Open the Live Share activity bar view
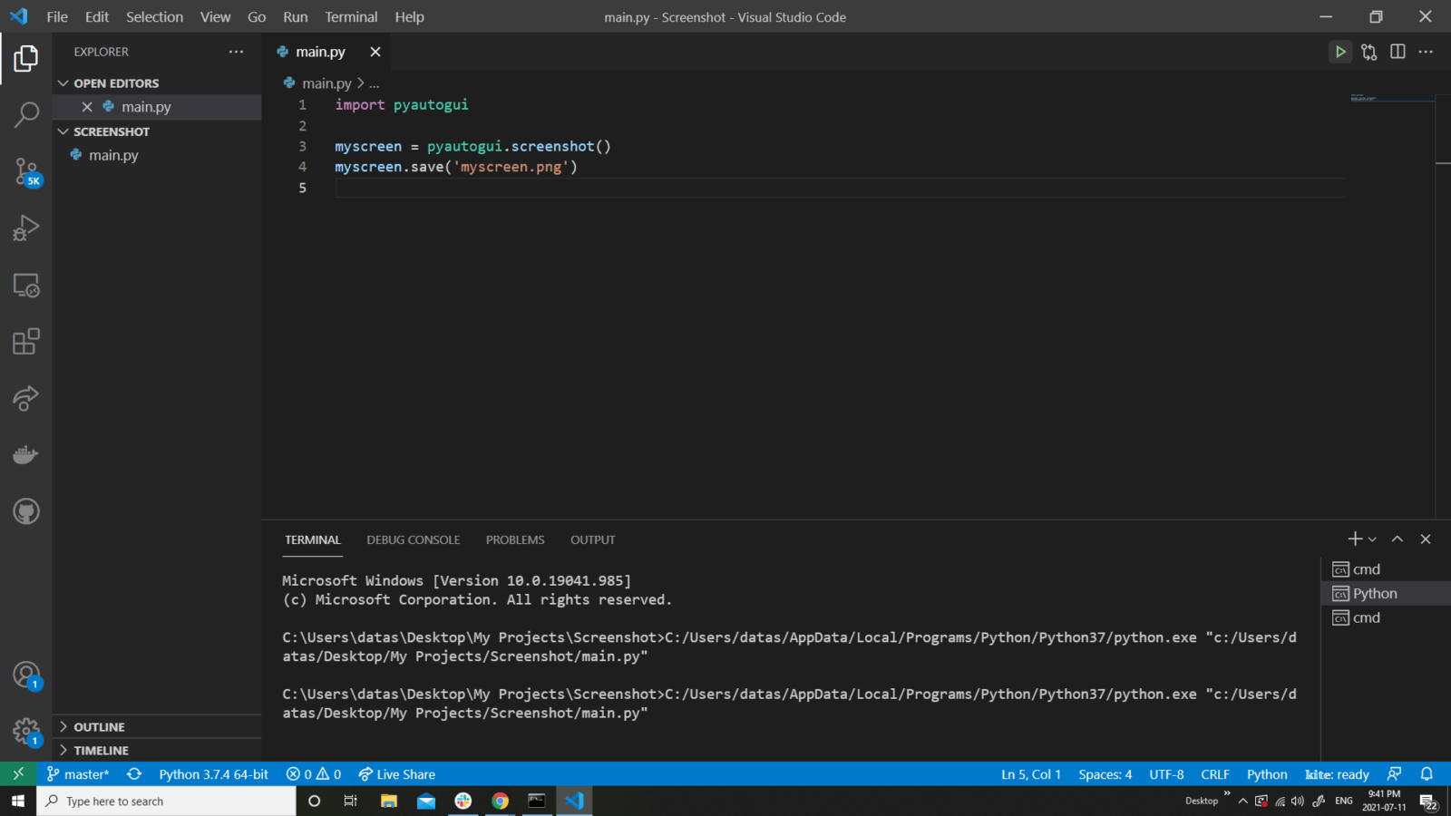This screenshot has height=816, width=1451. (x=25, y=398)
